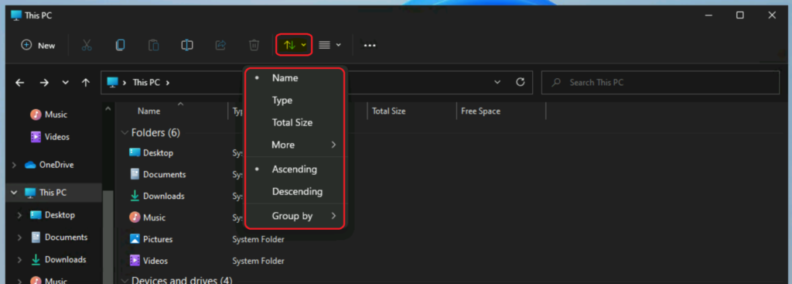Expand the OneDrive tree node chevron
The image size is (792, 284).
tap(14, 165)
